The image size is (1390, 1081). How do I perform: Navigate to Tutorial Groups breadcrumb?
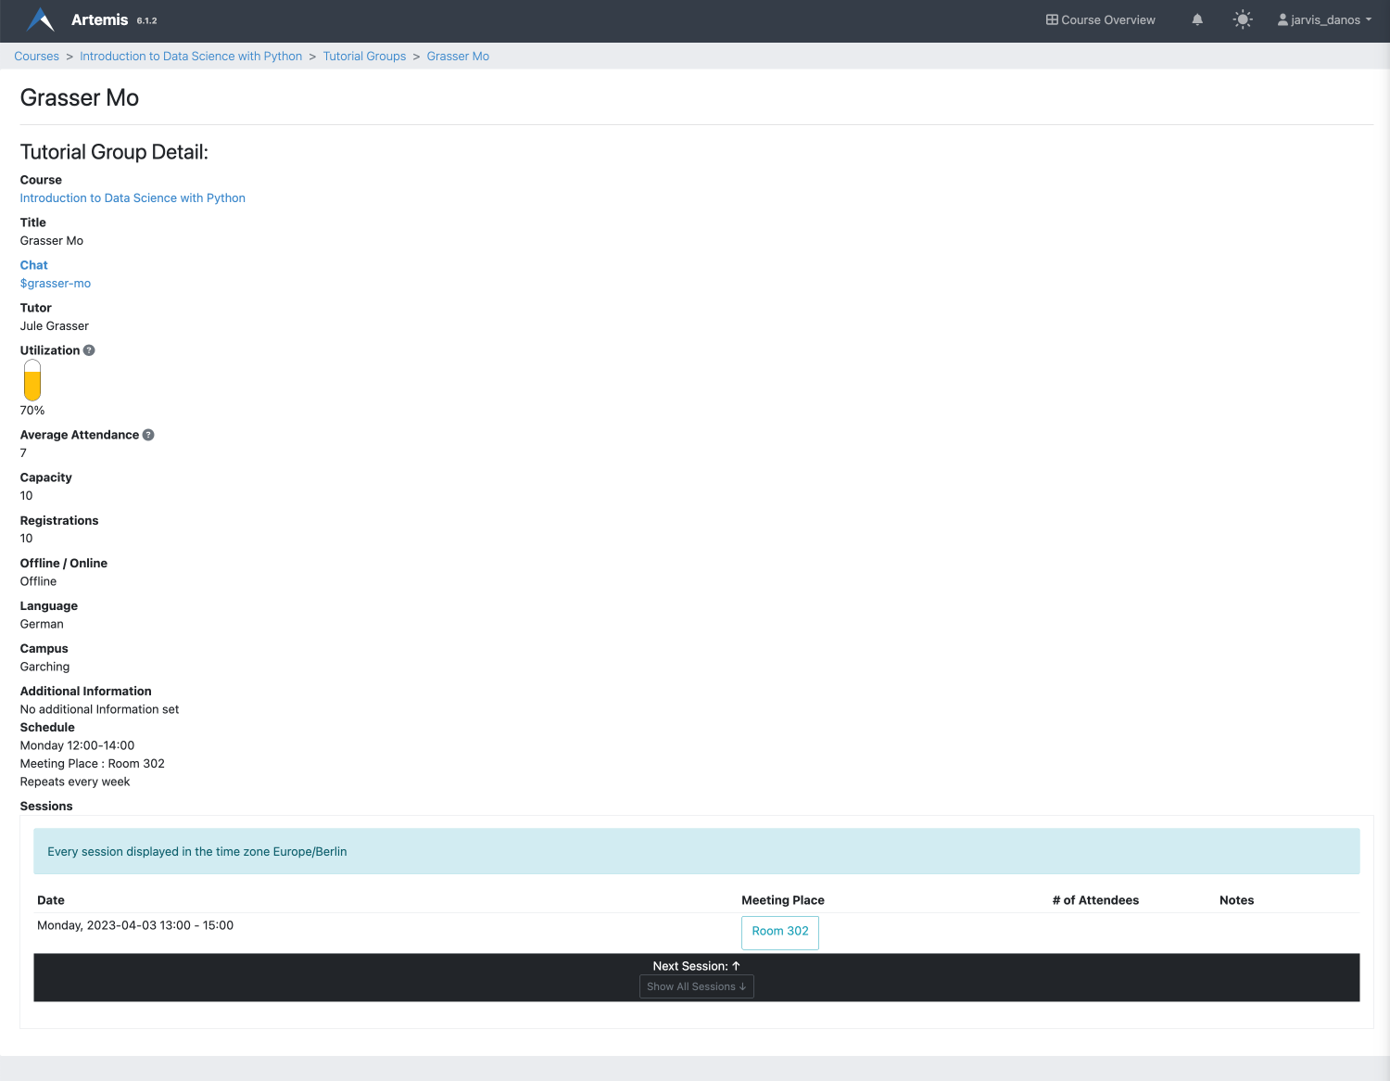pyautogui.click(x=364, y=57)
